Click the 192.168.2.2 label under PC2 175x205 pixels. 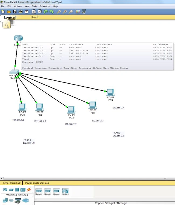[71, 124]
